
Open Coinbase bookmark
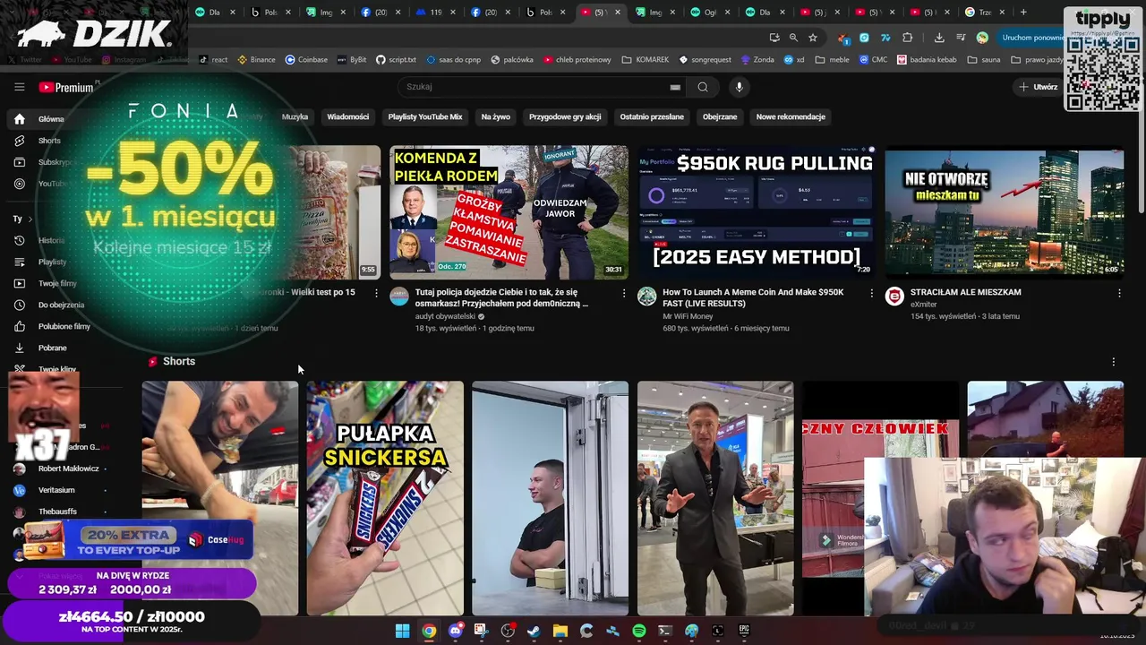tap(306, 60)
